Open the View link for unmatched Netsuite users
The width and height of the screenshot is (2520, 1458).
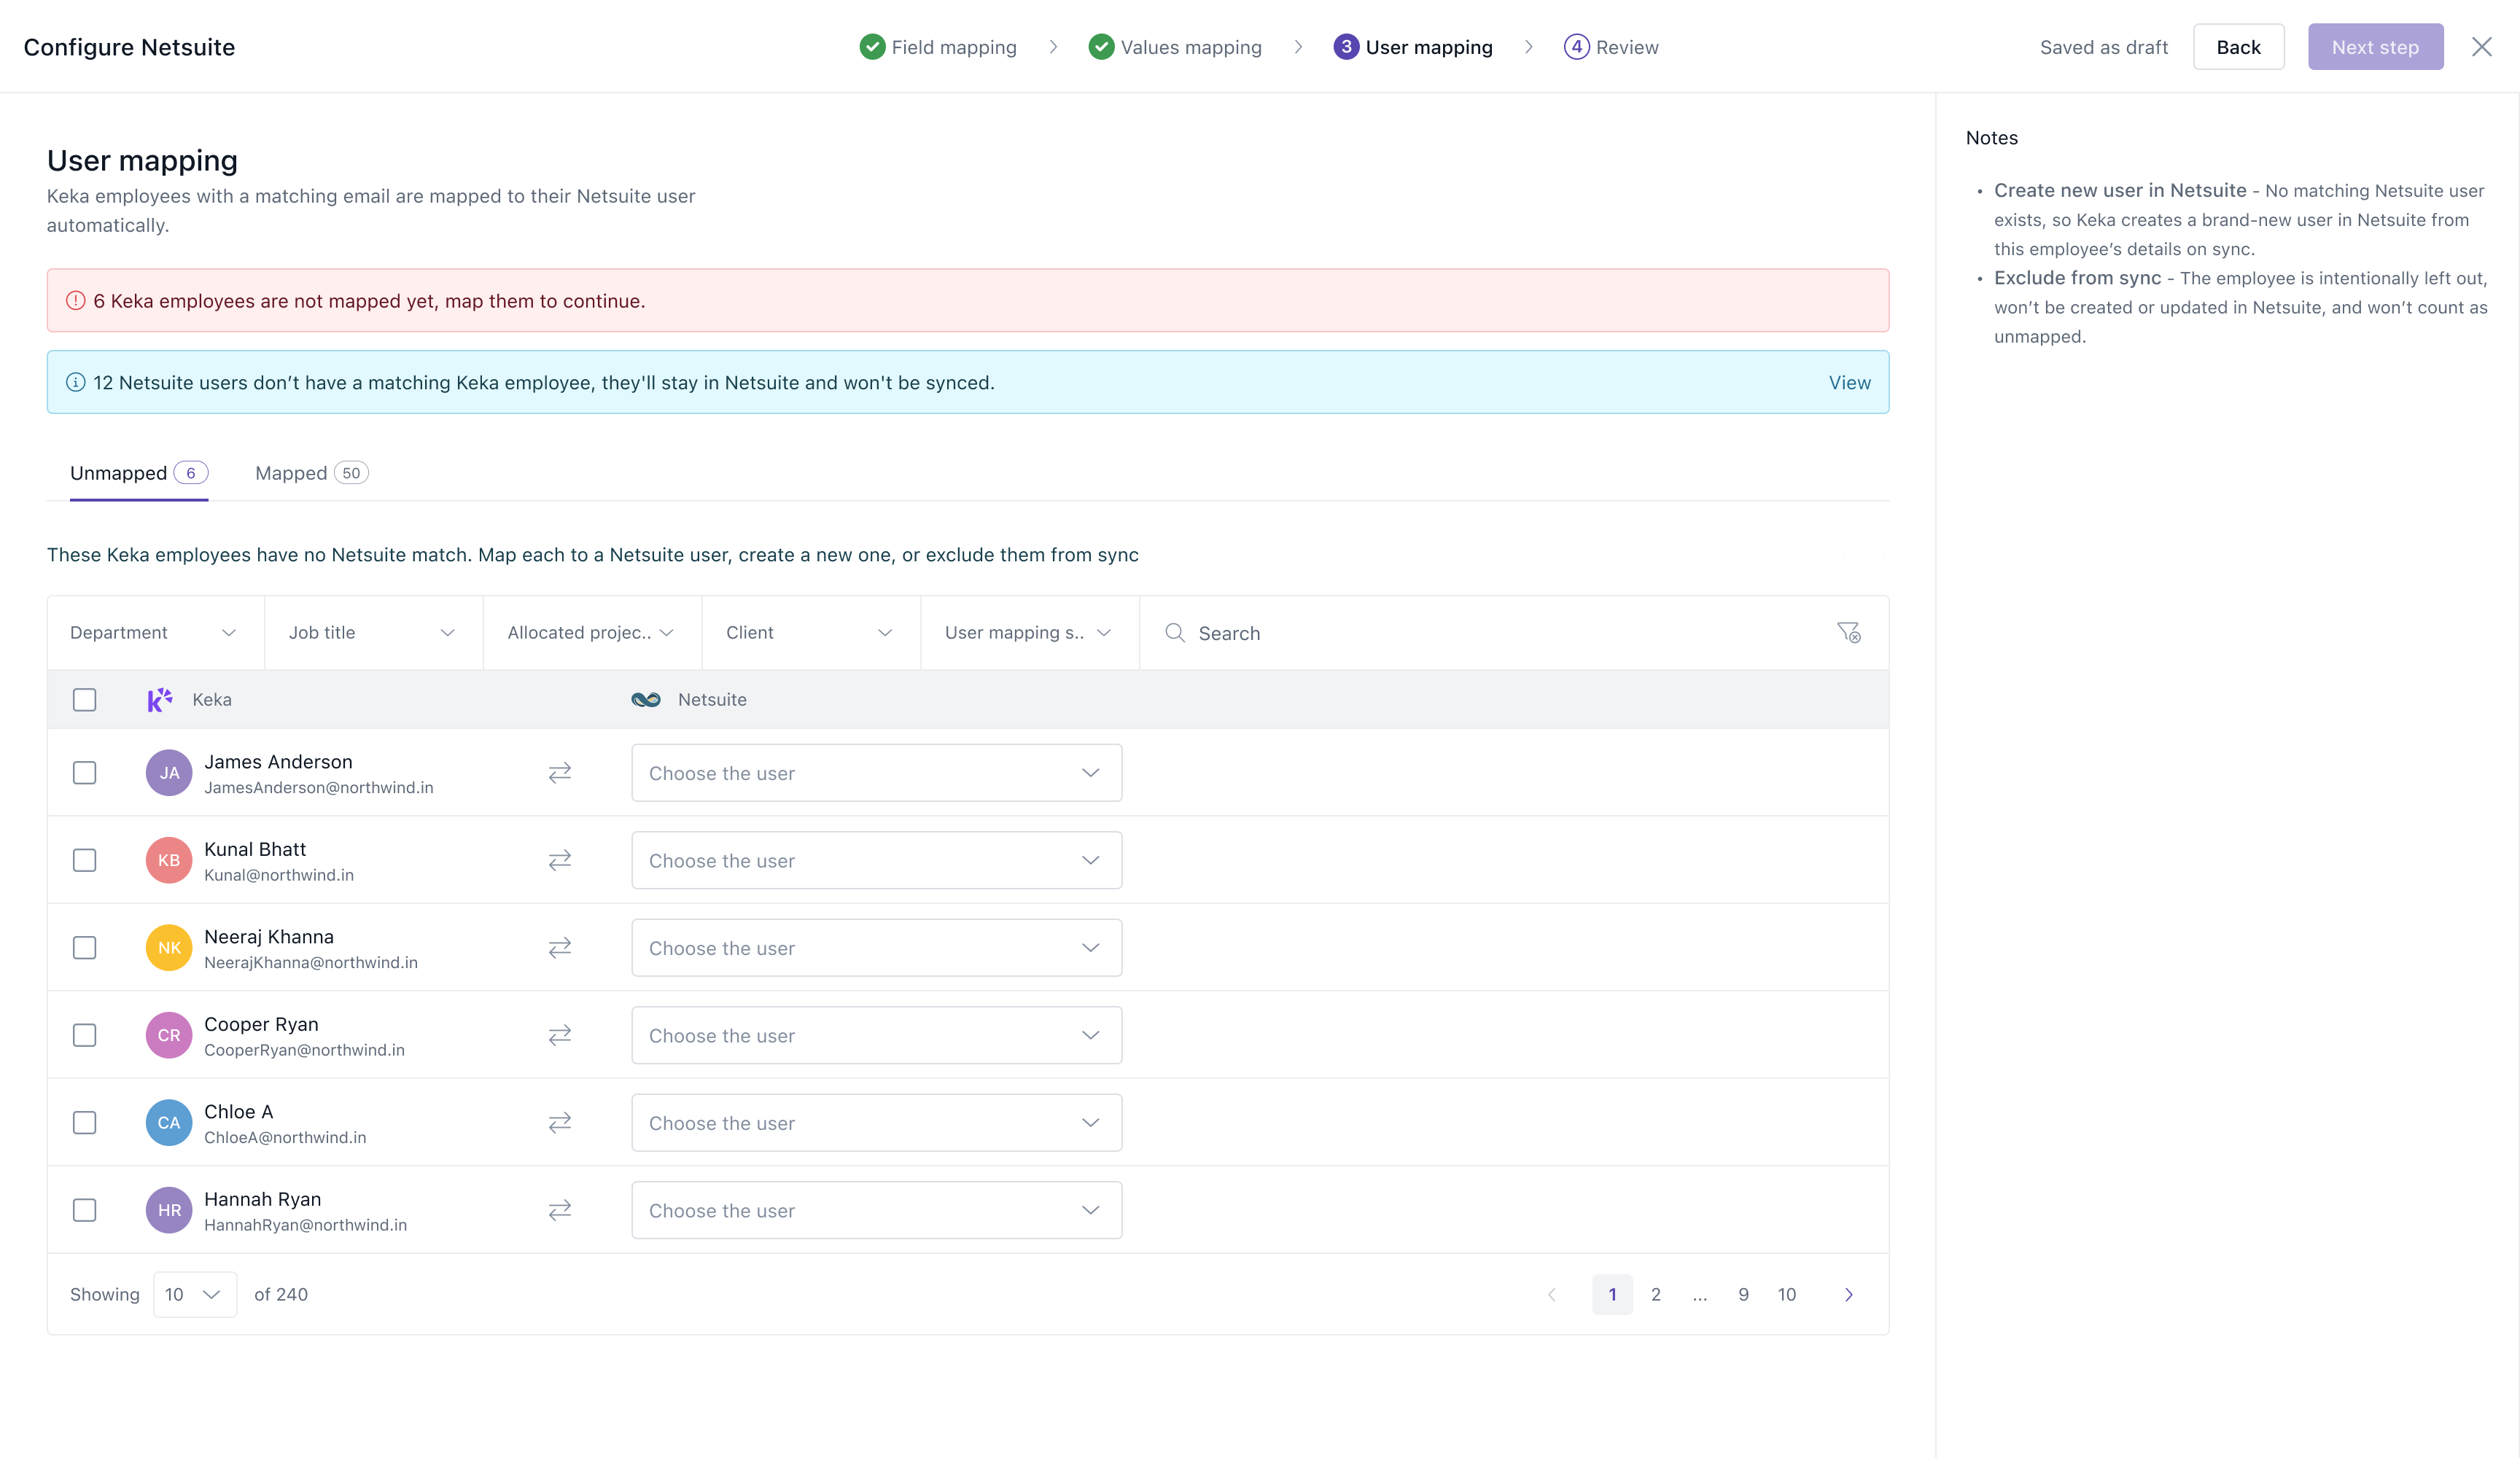(x=1849, y=382)
